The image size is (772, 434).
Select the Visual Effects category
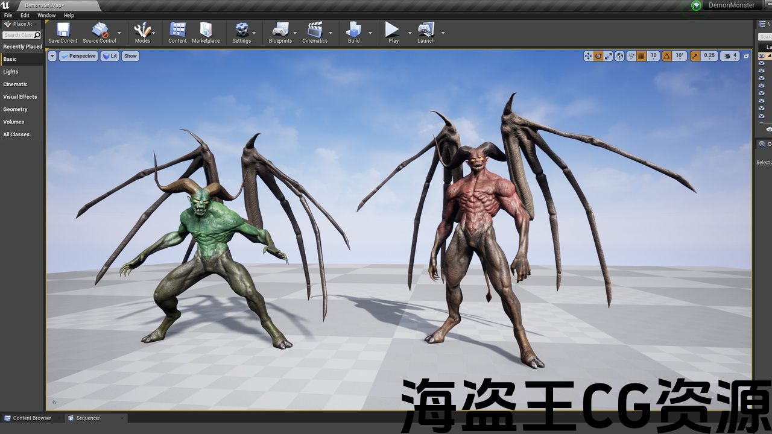click(x=20, y=97)
